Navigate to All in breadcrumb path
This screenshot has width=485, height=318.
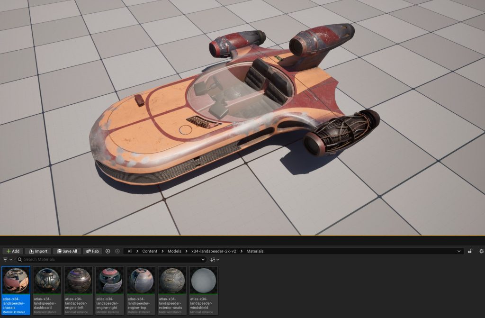tap(130, 251)
